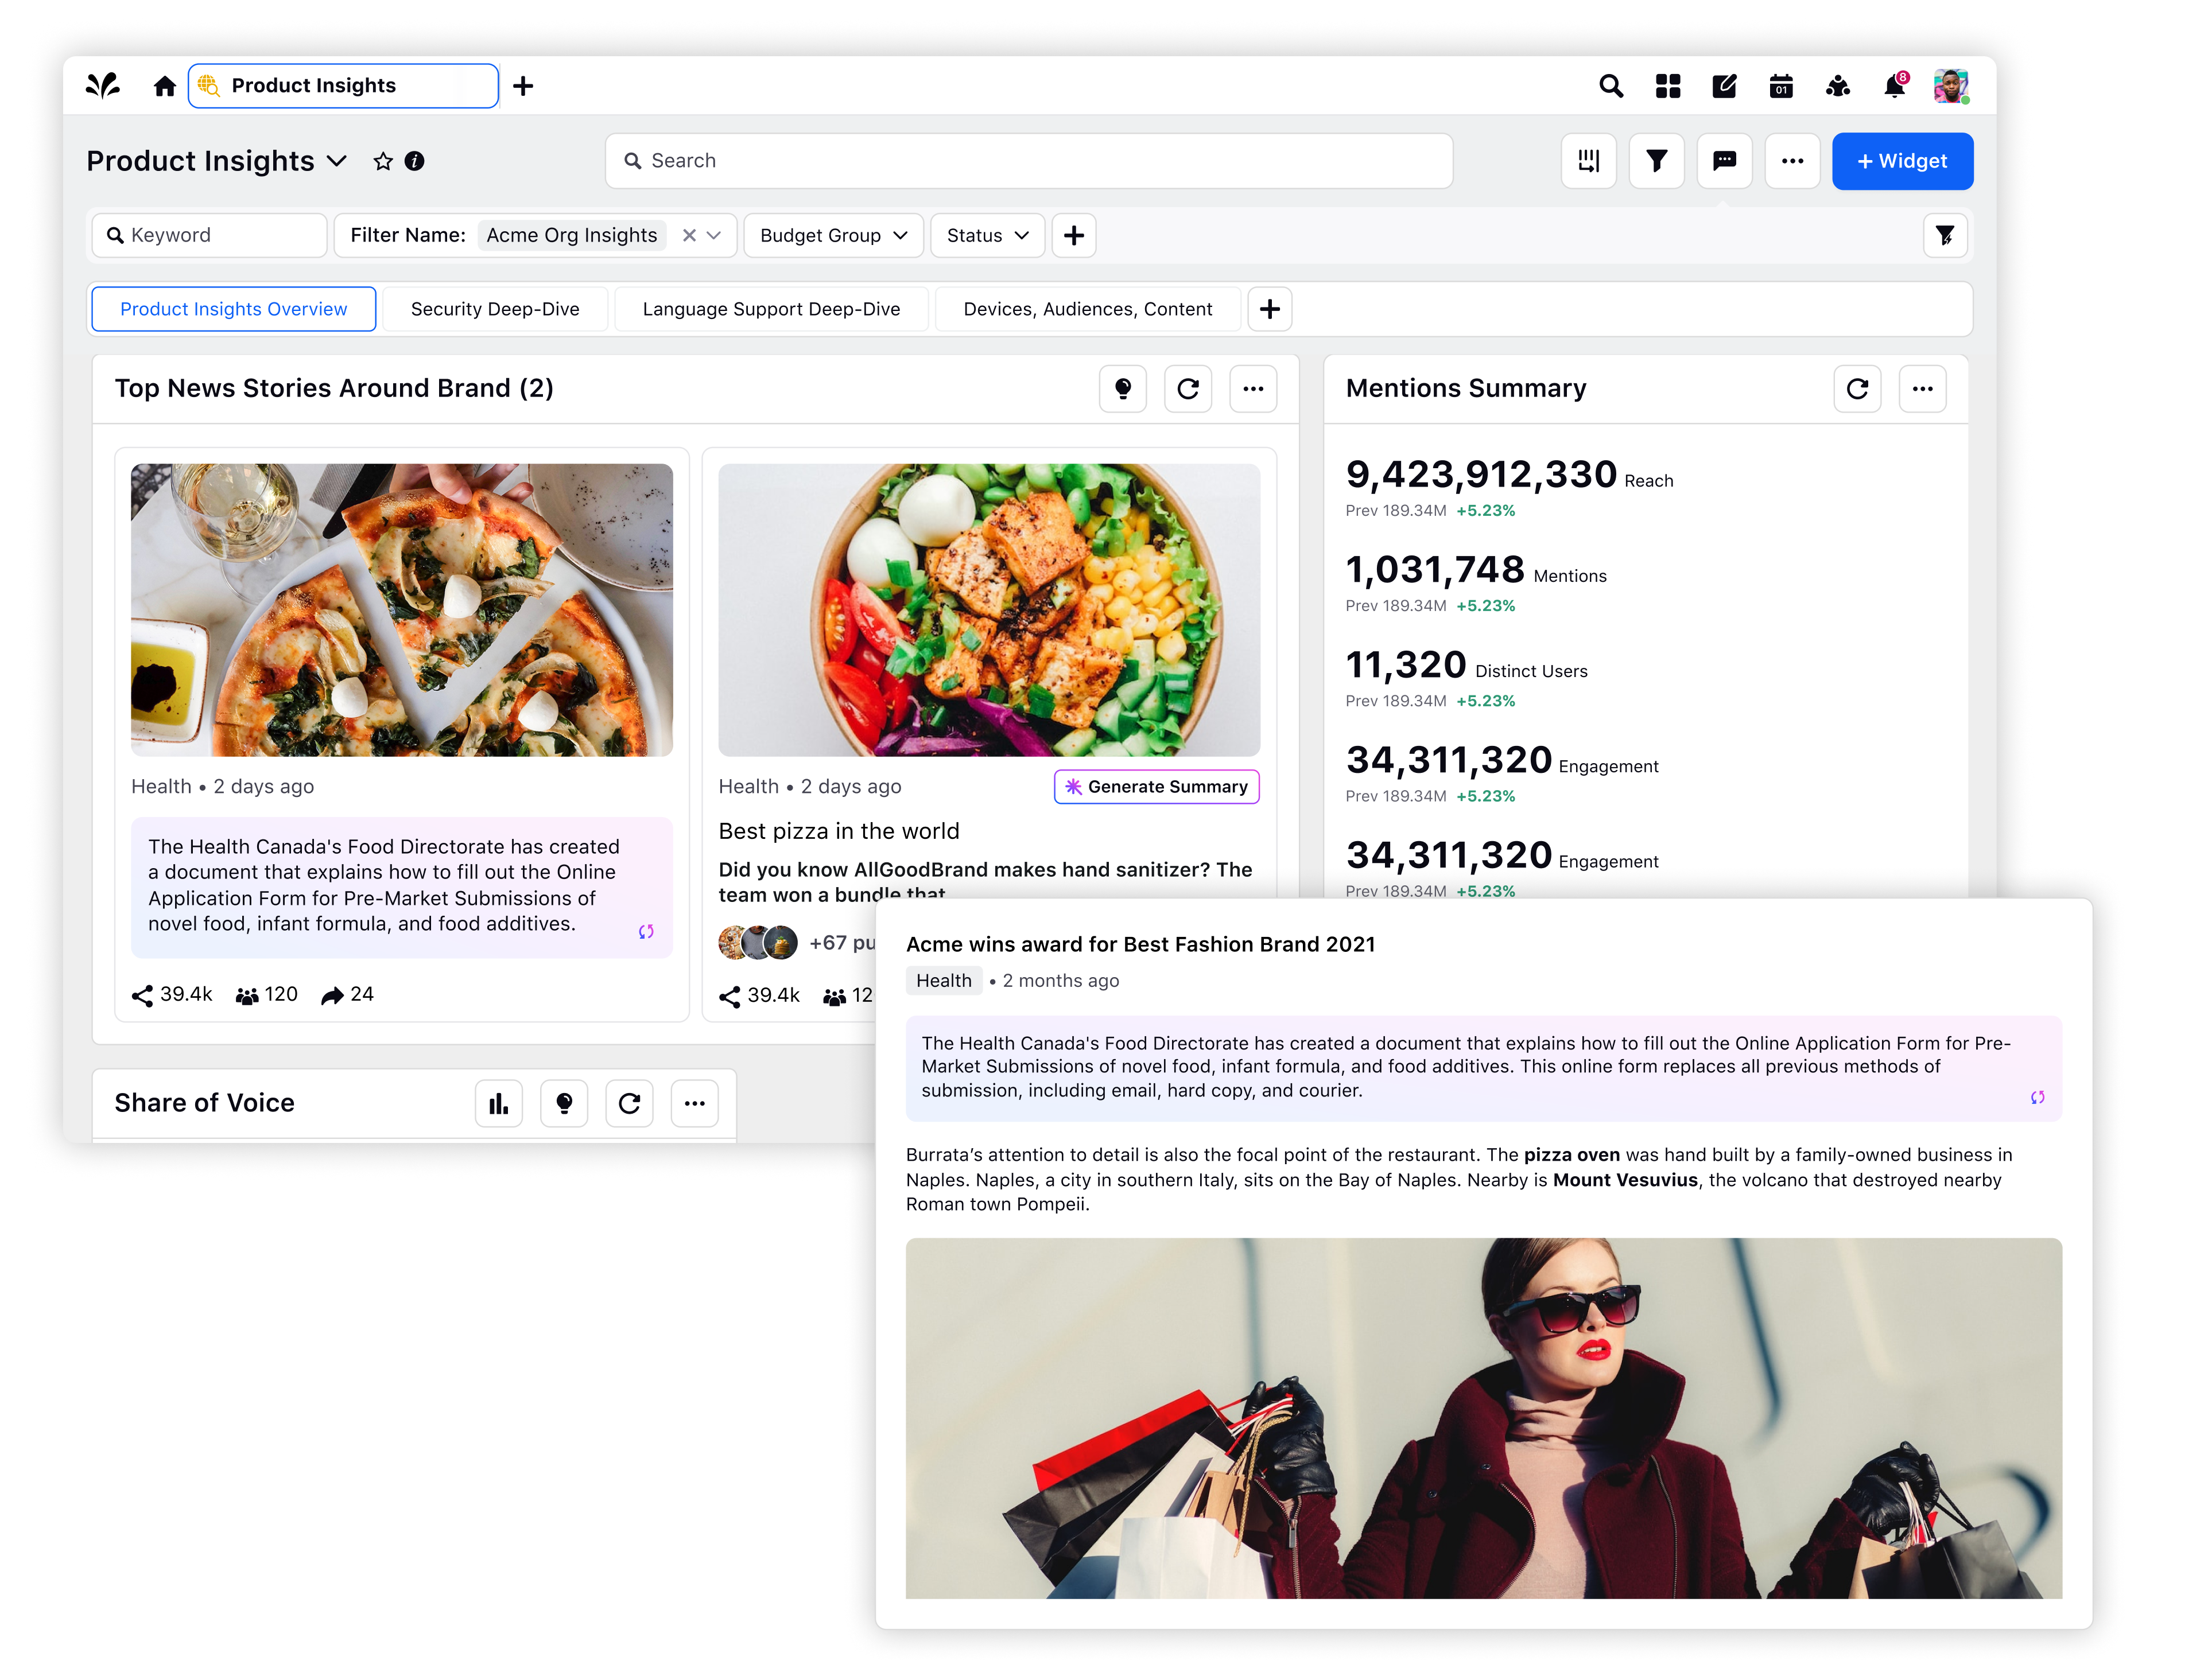Refresh the Mentions Summary widget
This screenshot has width=2204, height=1680.
pyautogui.click(x=1857, y=389)
